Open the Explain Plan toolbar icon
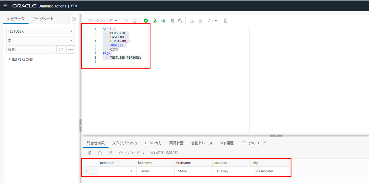The height and width of the screenshot is (183, 369). [172, 21]
